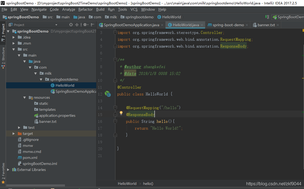Screen dimensions: 304x189
Task: Close the spring-boot-demo tab
Action: (247, 25)
